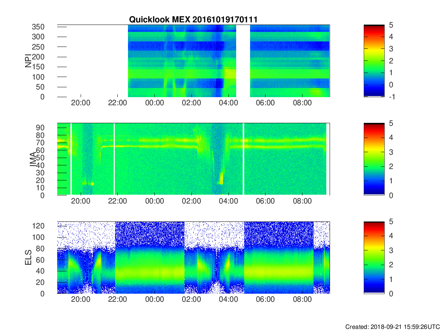Click the NPI panel color scale bar
440x330 pixels.
[374, 61]
